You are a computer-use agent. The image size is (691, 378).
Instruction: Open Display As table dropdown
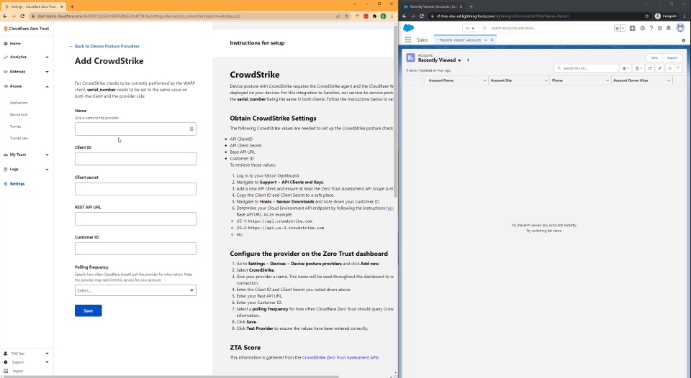coord(638,68)
